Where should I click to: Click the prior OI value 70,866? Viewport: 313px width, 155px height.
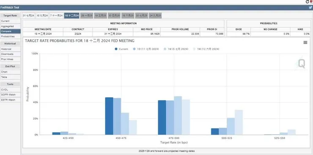219,34
